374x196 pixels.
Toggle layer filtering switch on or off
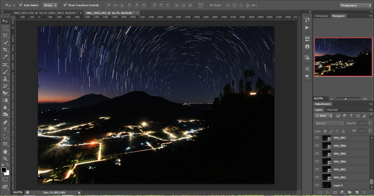pyautogui.click(x=371, y=116)
